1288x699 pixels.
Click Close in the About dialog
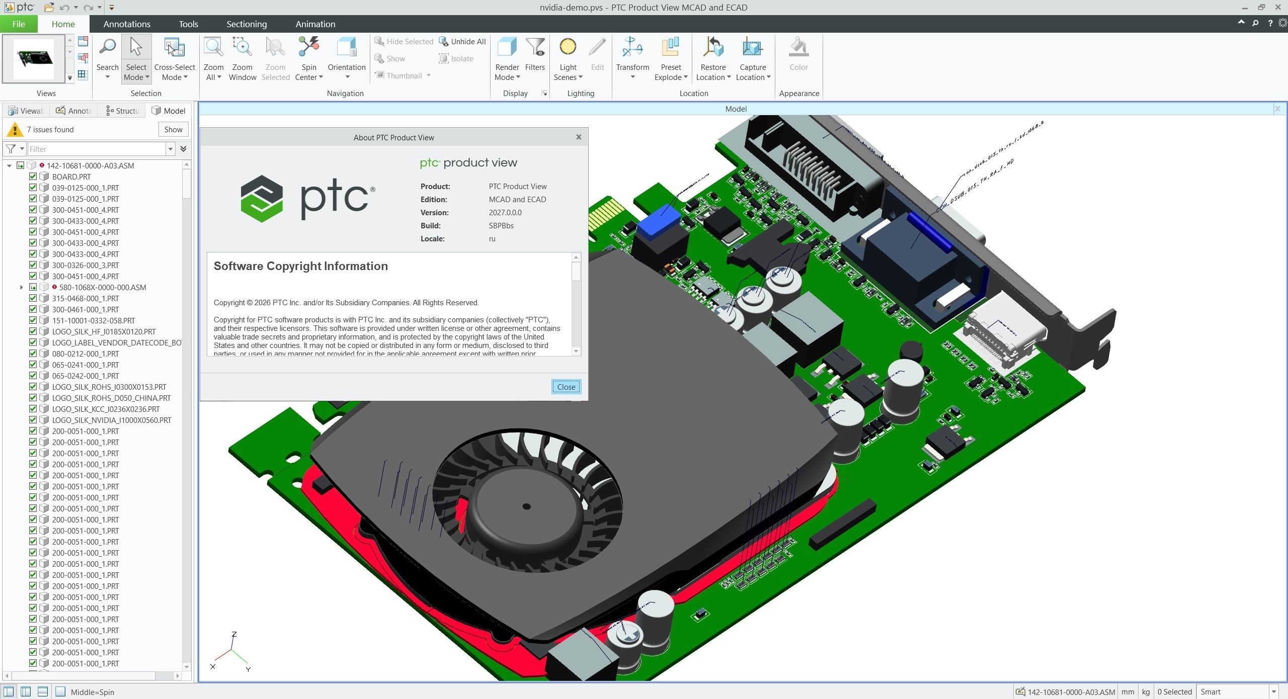tap(566, 387)
